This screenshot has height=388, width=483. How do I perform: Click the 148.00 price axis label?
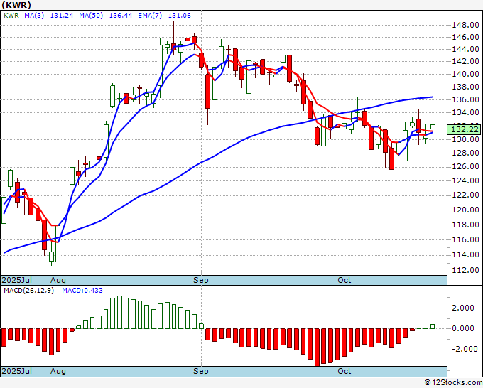pos(465,26)
